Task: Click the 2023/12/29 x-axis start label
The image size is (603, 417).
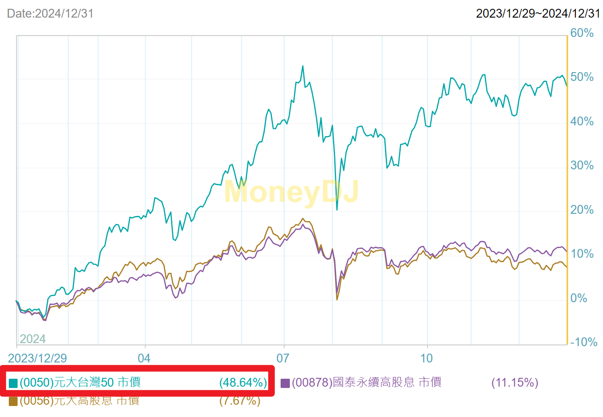Action: pyautogui.click(x=37, y=358)
